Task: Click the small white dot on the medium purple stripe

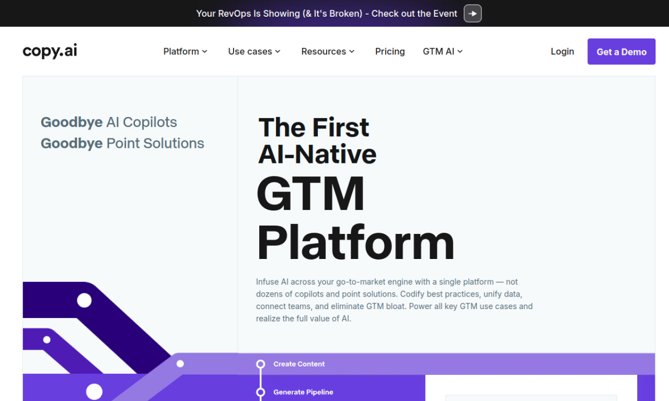Action: coord(47,340)
